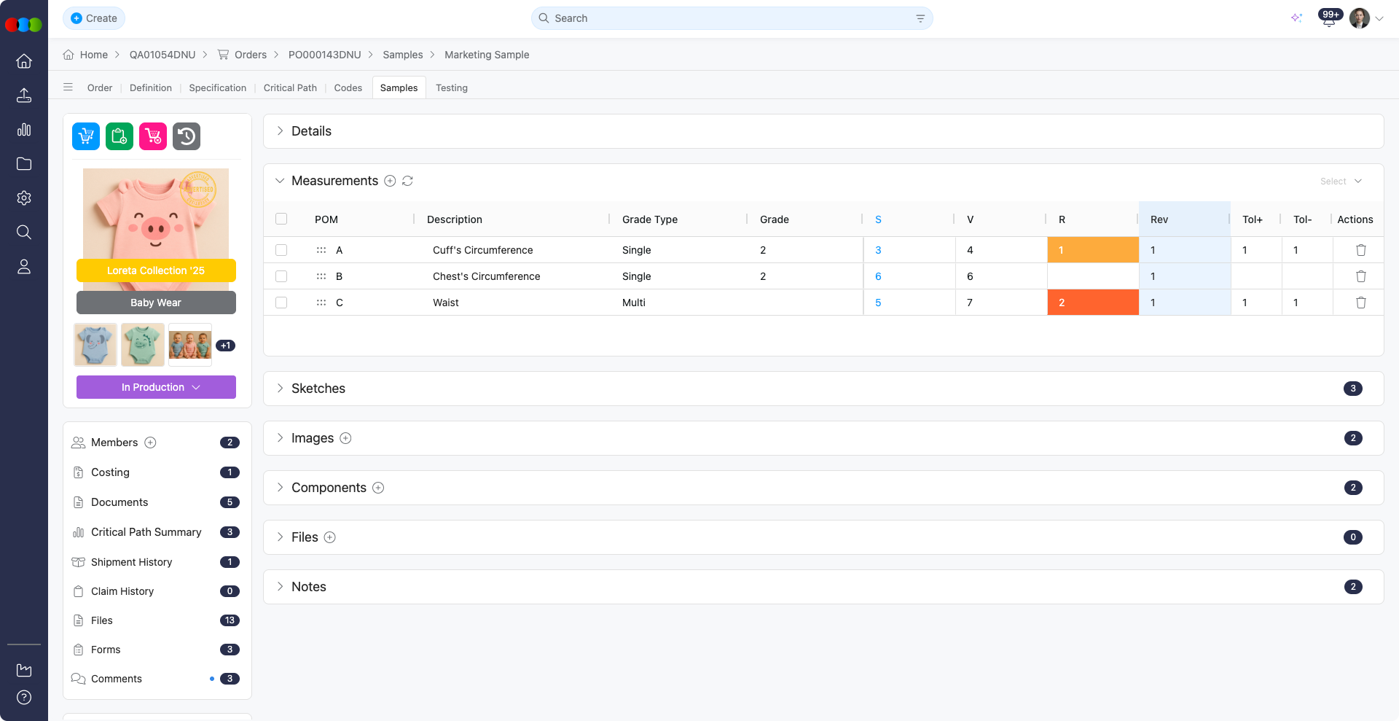Switch to the Testing tab
Viewport: 1399px width, 721px height.
[x=451, y=87]
